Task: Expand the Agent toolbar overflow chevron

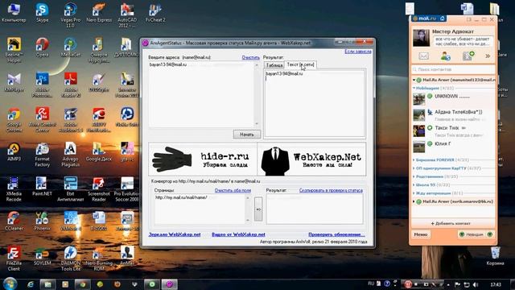Action: pyautogui.click(x=488, y=56)
